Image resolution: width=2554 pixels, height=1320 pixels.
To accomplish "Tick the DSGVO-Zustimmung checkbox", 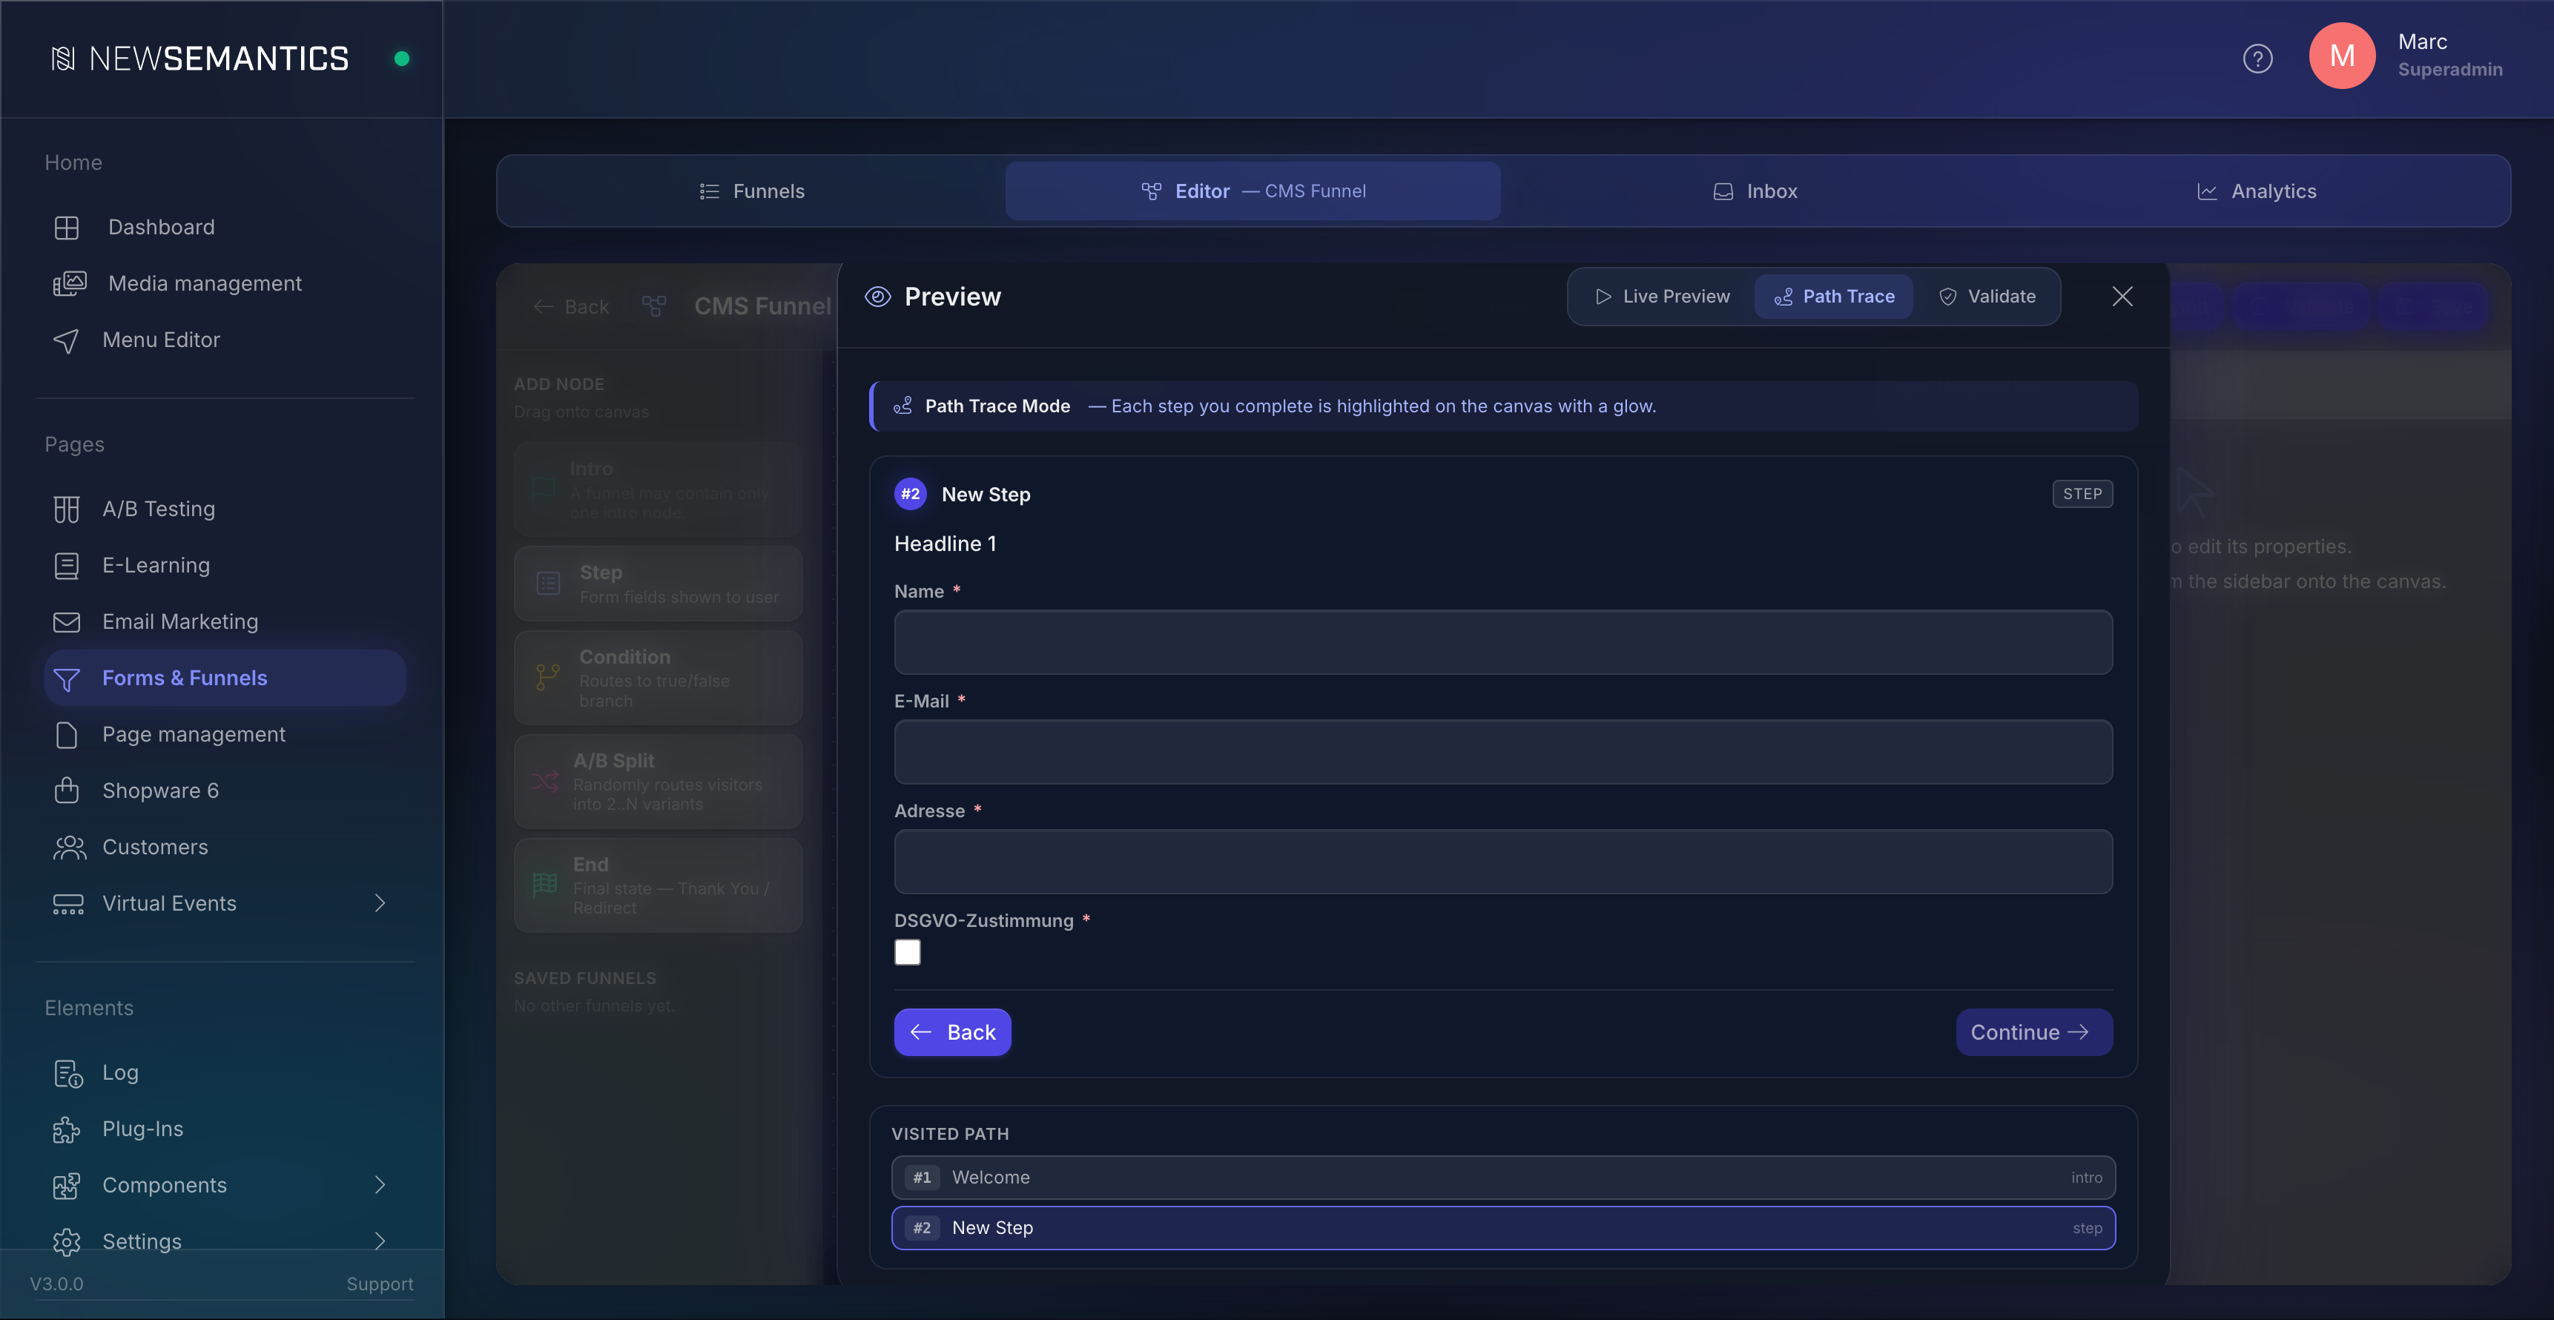I will (907, 952).
